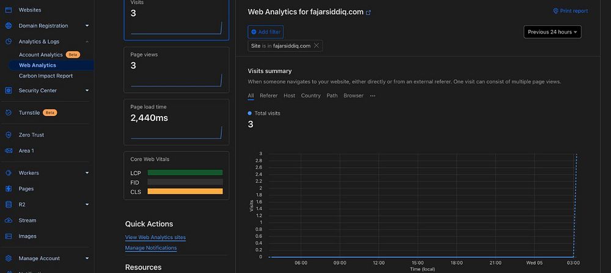Click the gray FID vitals bar

pyautogui.click(x=185, y=182)
